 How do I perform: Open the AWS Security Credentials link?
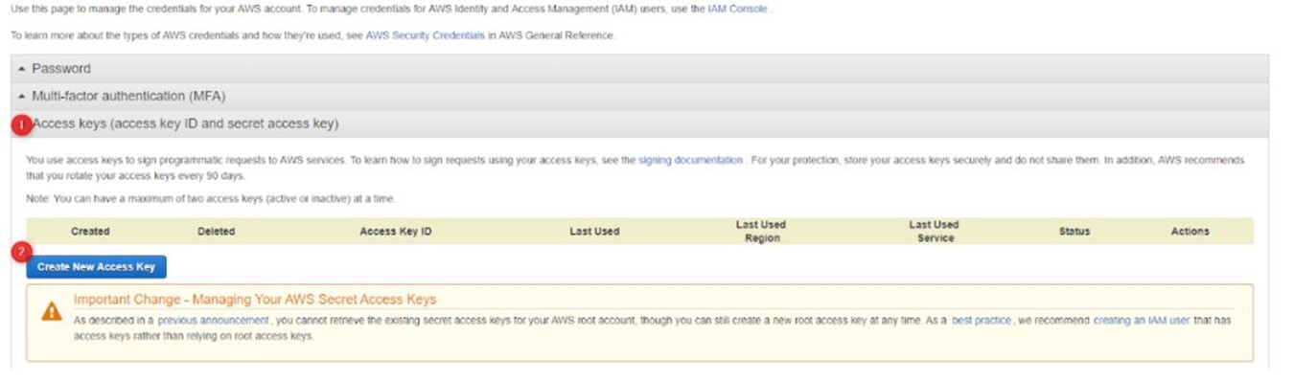[425, 35]
